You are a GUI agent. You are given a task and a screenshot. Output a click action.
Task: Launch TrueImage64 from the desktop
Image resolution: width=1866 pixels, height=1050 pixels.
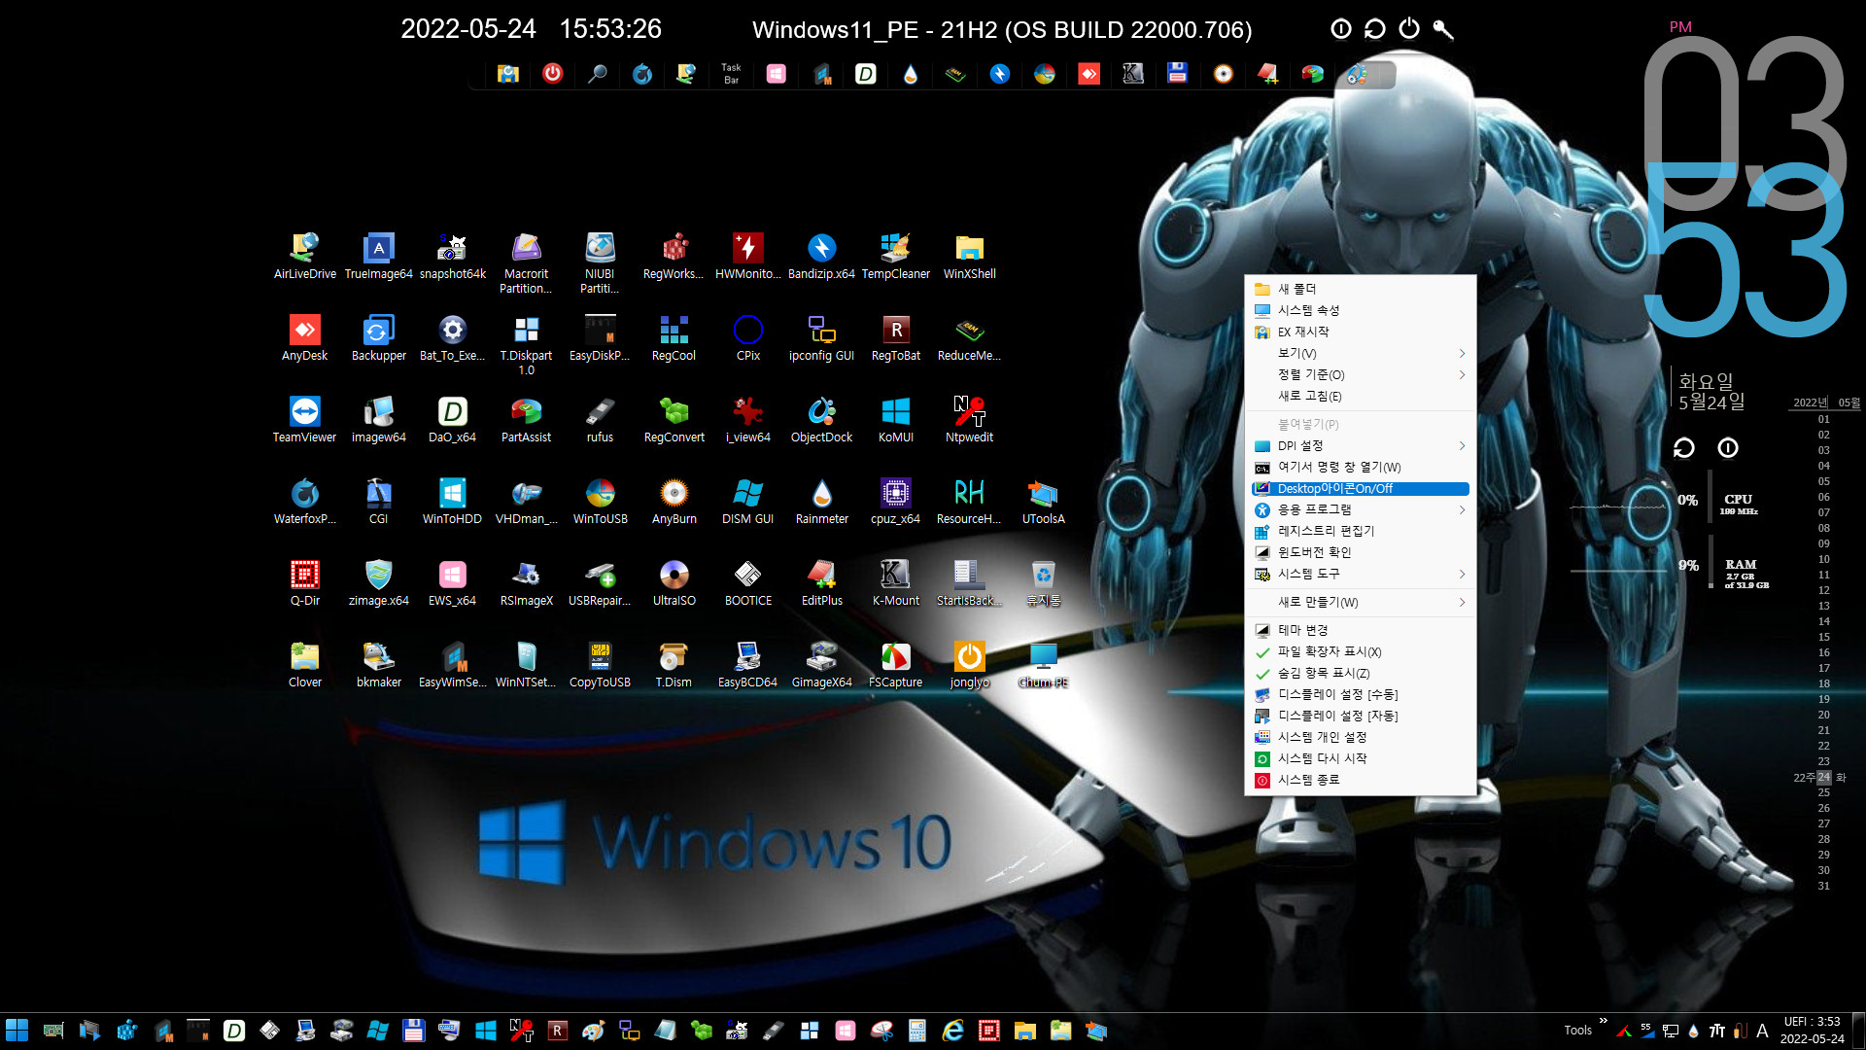click(x=378, y=257)
